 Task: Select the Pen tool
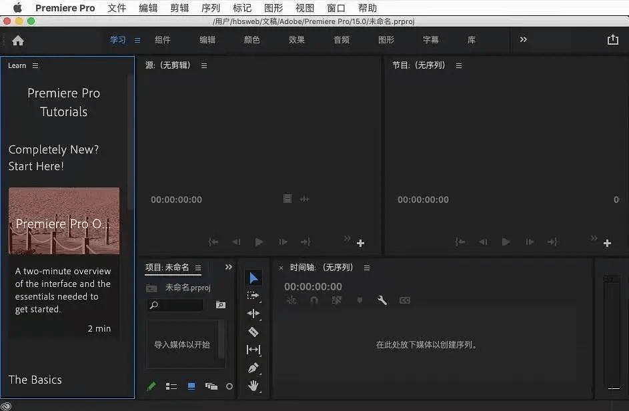(x=253, y=368)
